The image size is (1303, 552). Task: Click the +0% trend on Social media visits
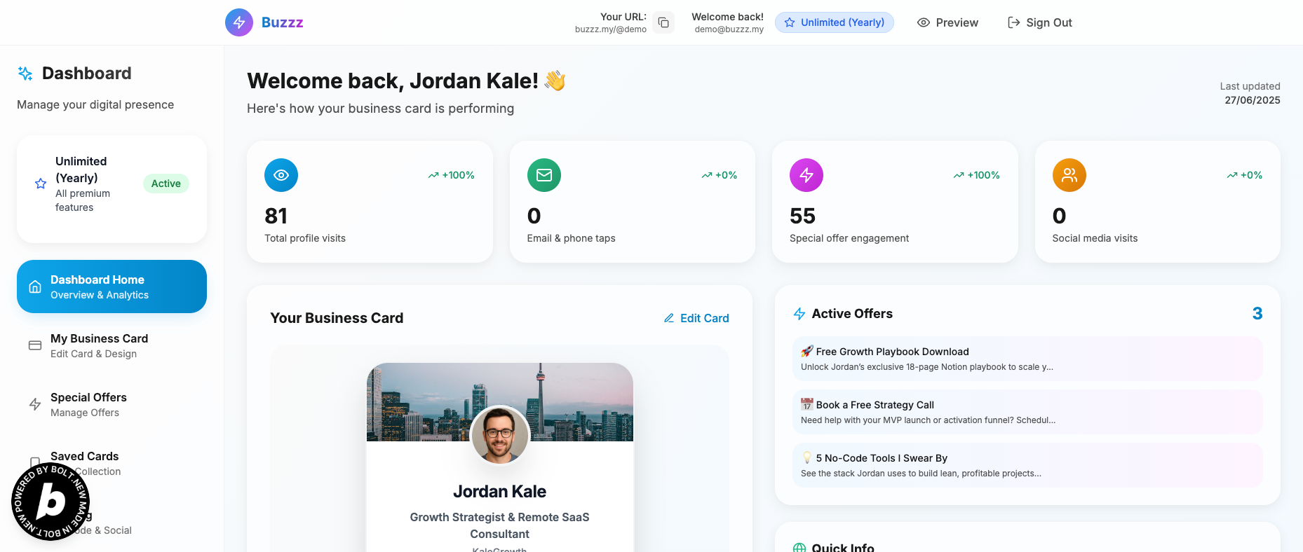coord(1245,175)
